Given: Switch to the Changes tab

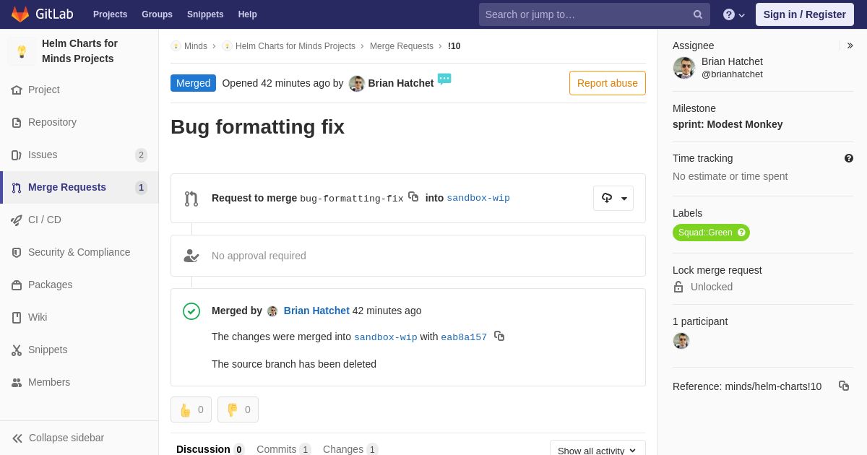Looking at the screenshot, I should tap(350, 449).
